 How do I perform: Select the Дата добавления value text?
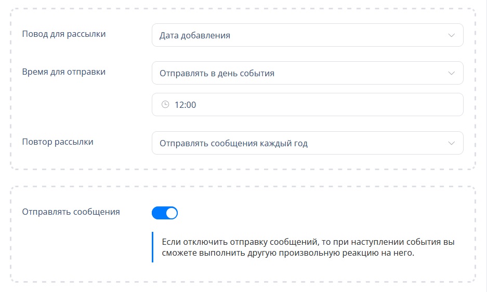[x=195, y=35]
